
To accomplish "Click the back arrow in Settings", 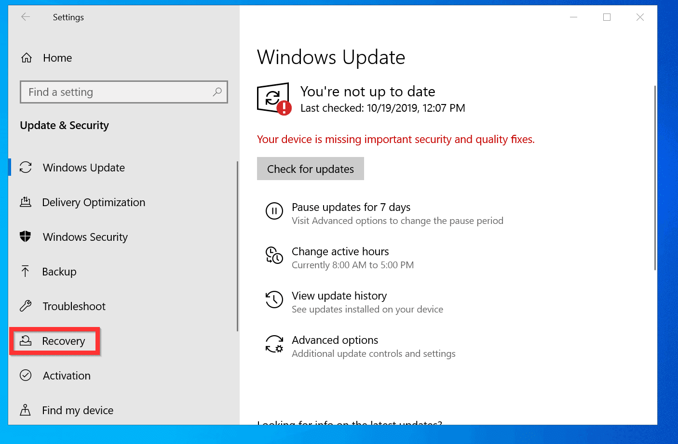I will [x=25, y=17].
